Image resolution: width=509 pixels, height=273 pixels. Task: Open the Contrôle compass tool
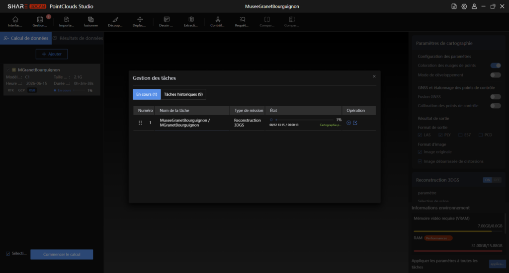tap(218, 19)
